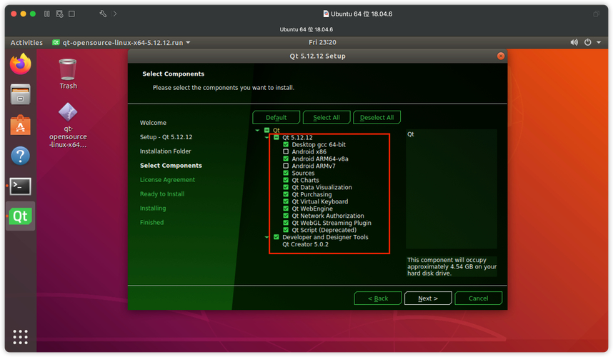613x357 pixels.
Task: Collapse the Qt 5.12.12 tree node
Action: [267, 137]
